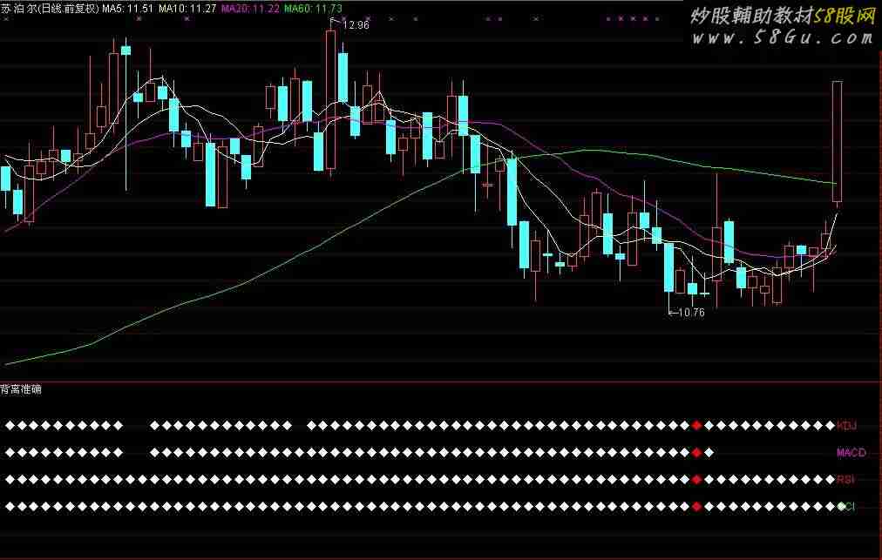Click the 12.96 high price label

click(356, 24)
